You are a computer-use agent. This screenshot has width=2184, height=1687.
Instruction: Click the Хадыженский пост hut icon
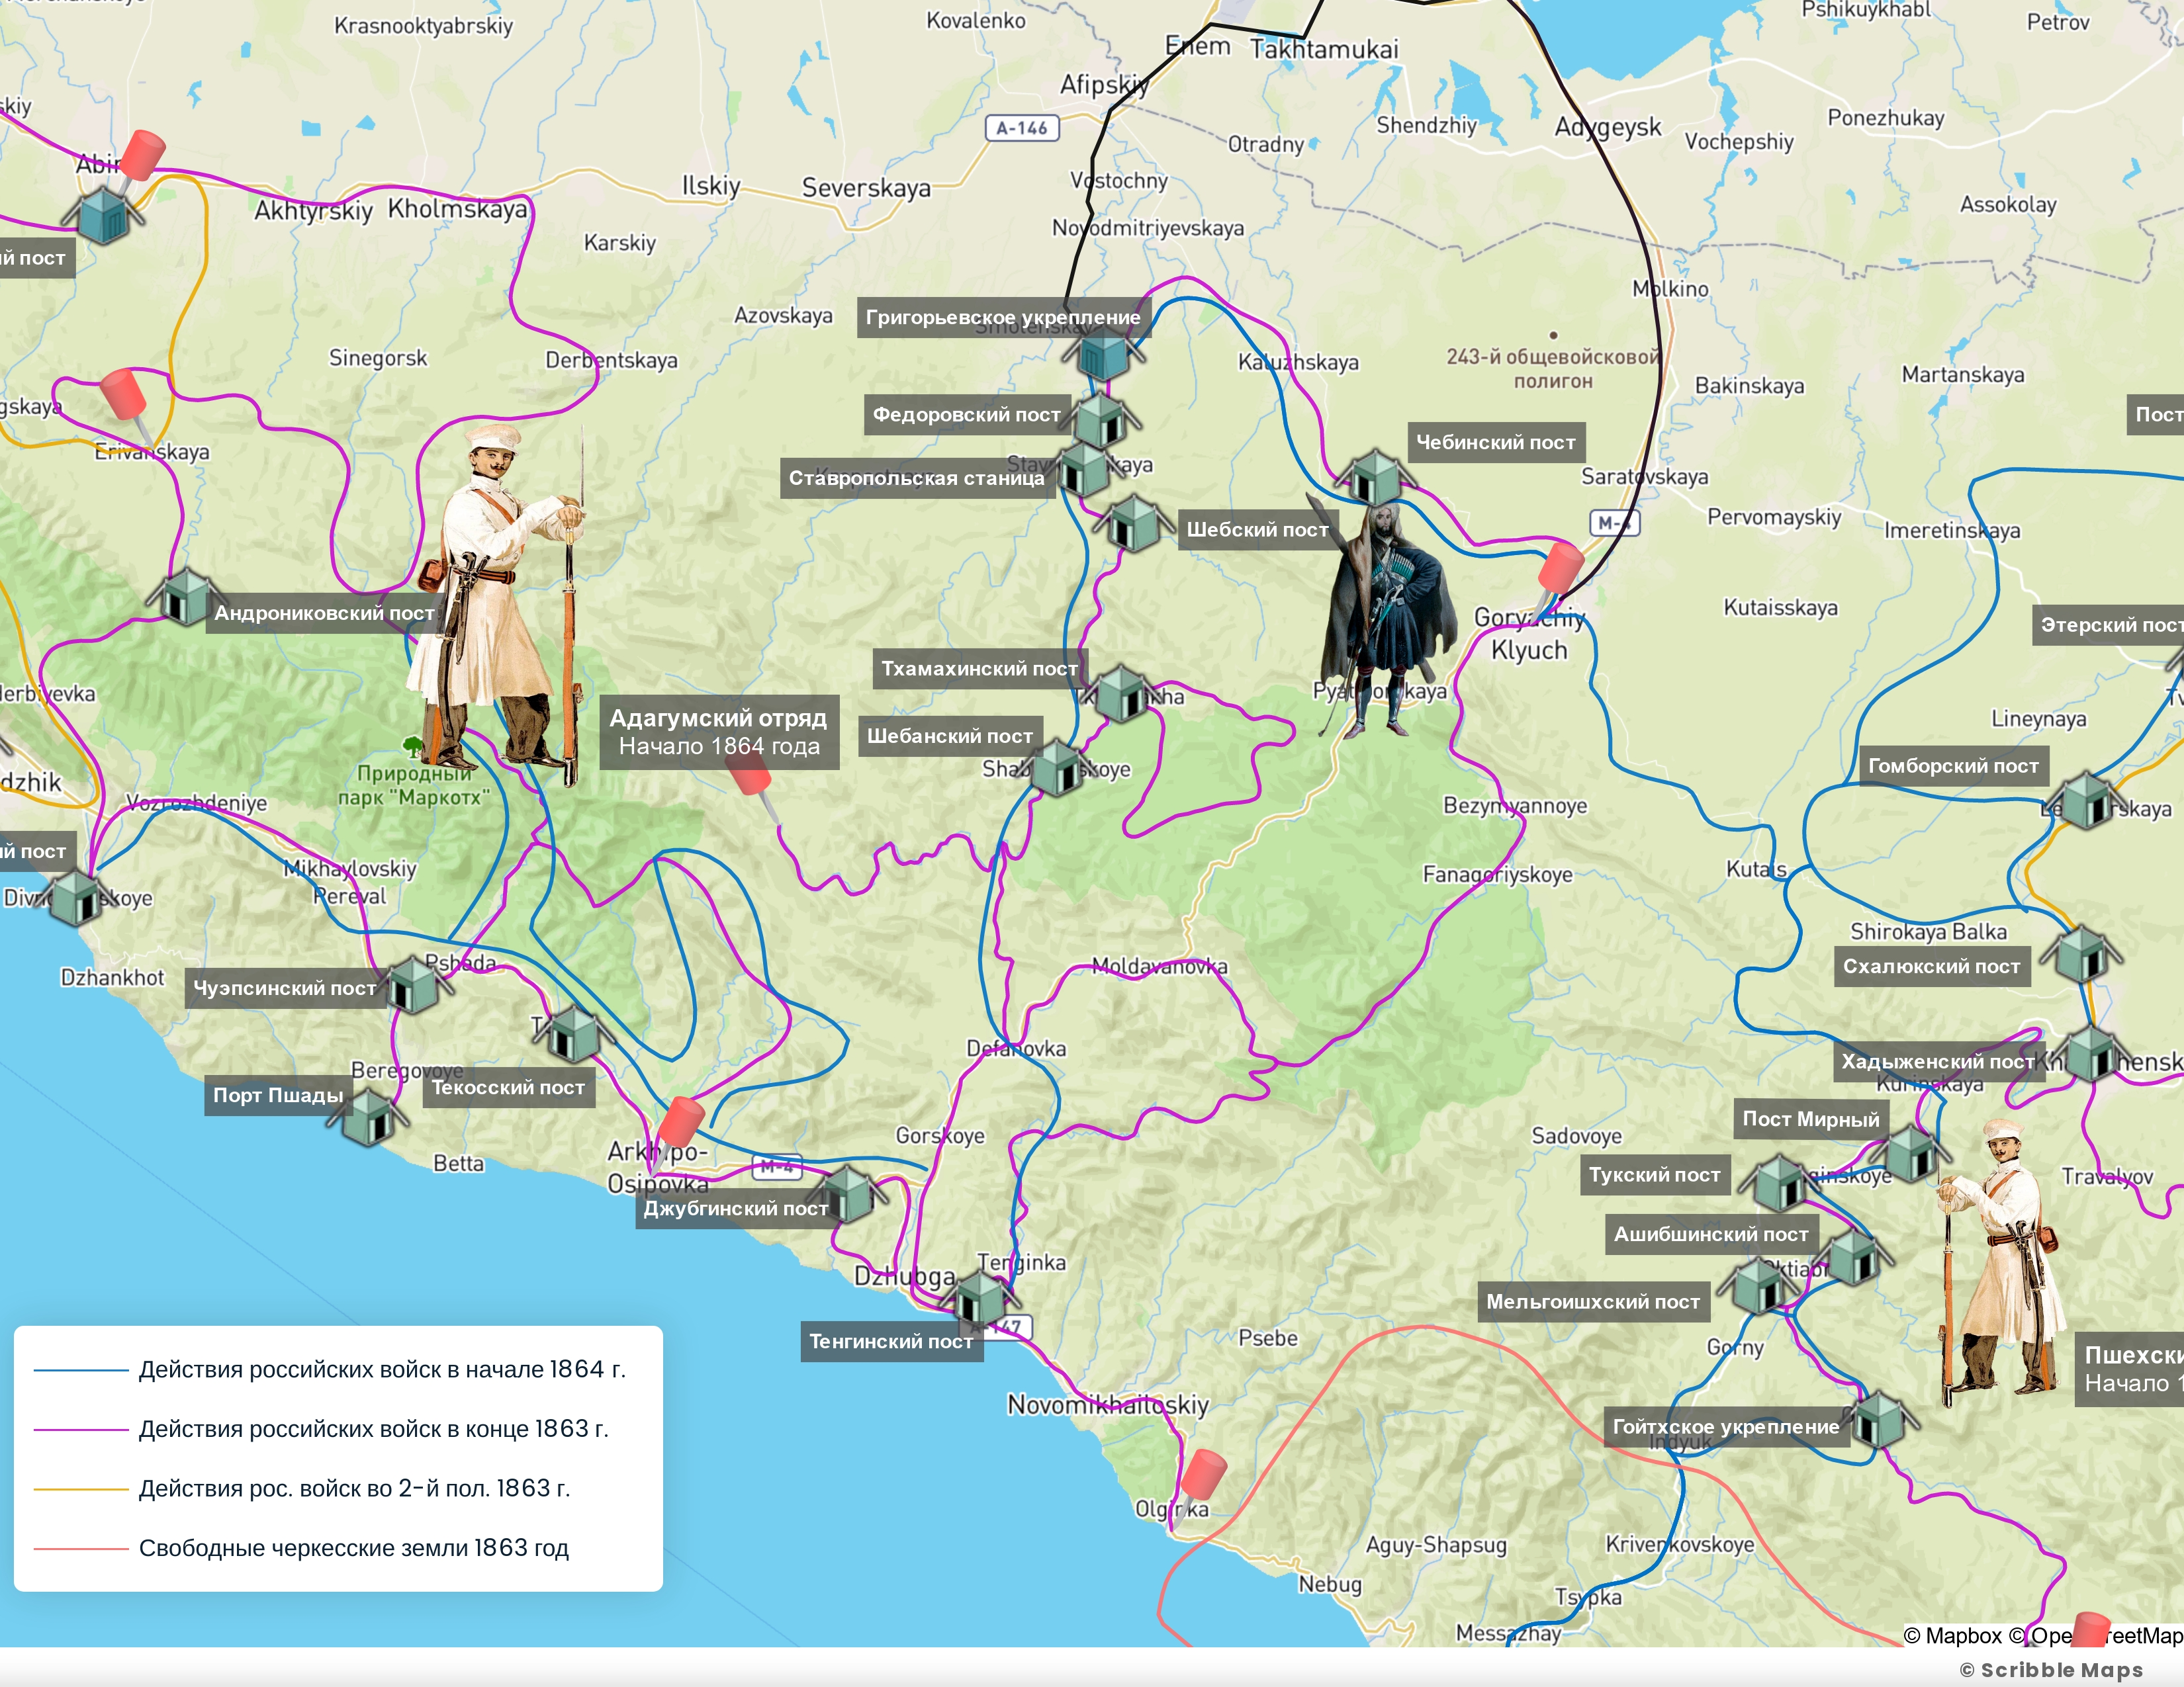(x=2090, y=1053)
